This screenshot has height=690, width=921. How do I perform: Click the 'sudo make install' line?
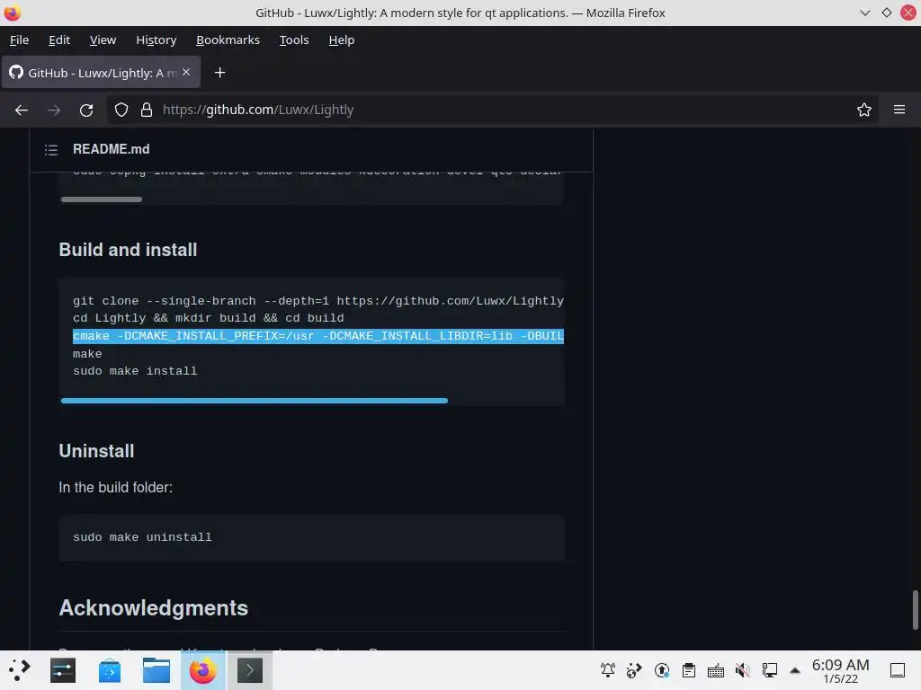135,371
